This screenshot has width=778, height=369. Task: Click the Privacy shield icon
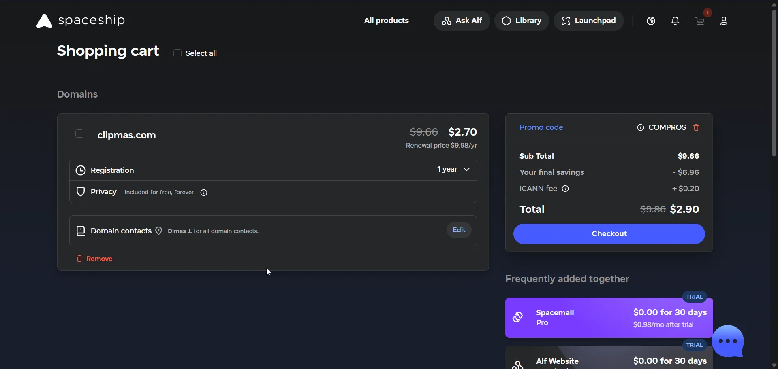coord(81,192)
